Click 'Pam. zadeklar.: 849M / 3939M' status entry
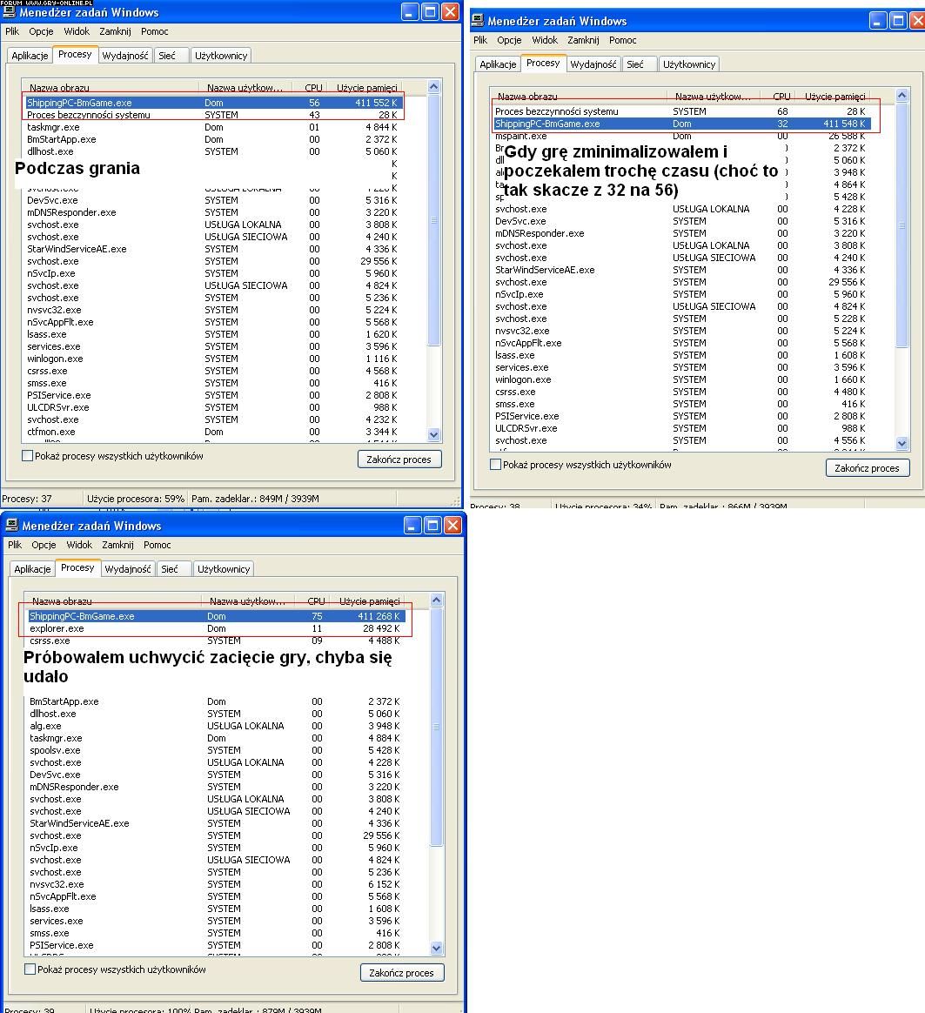This screenshot has width=925, height=1013. (x=255, y=499)
